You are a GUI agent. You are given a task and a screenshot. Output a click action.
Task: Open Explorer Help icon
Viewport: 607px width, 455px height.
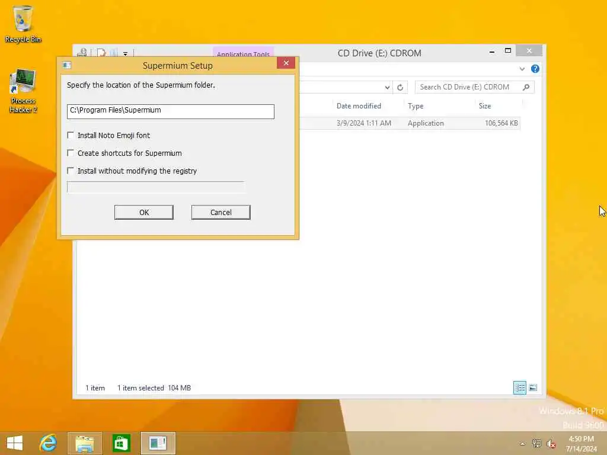(x=535, y=69)
